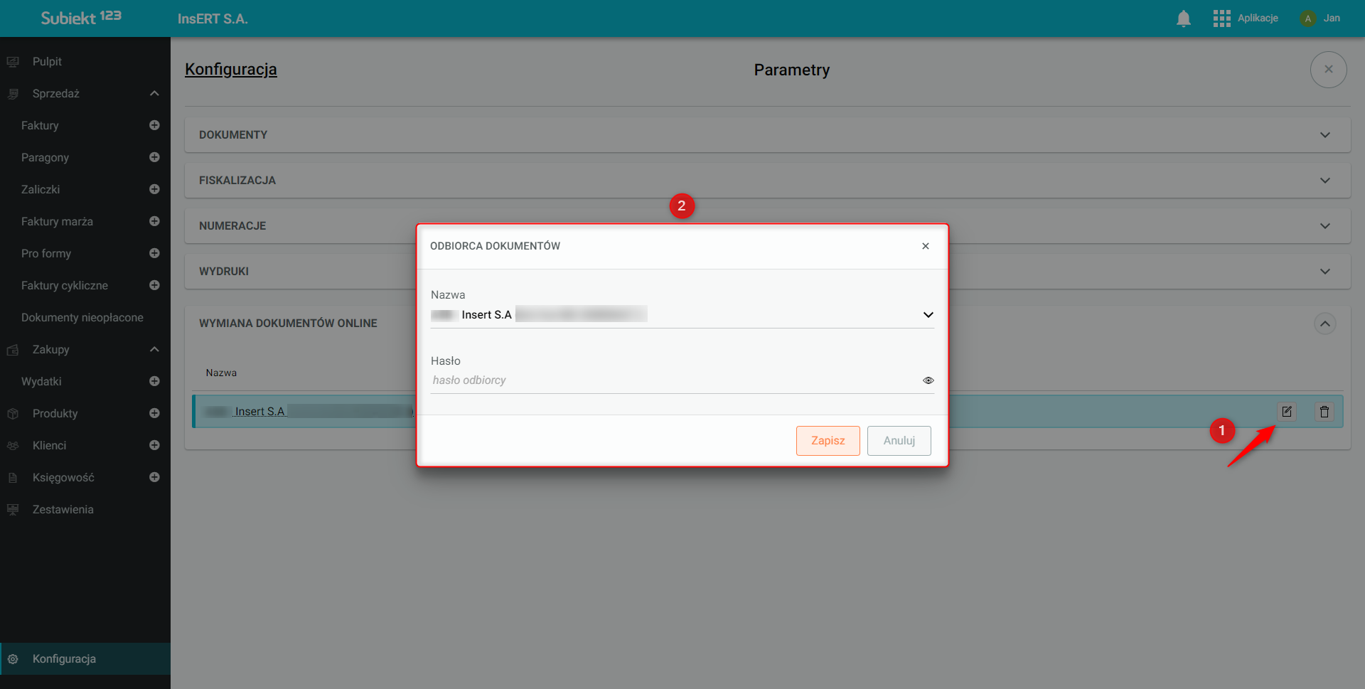Click the Zestawienia reports icon
Viewport: 1365px width, 689px height.
click(13, 510)
